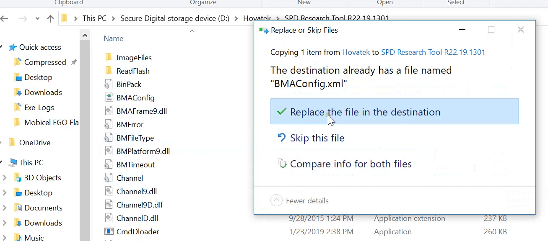Select Skip this file option
This screenshot has height=241, width=548.
pos(317,137)
